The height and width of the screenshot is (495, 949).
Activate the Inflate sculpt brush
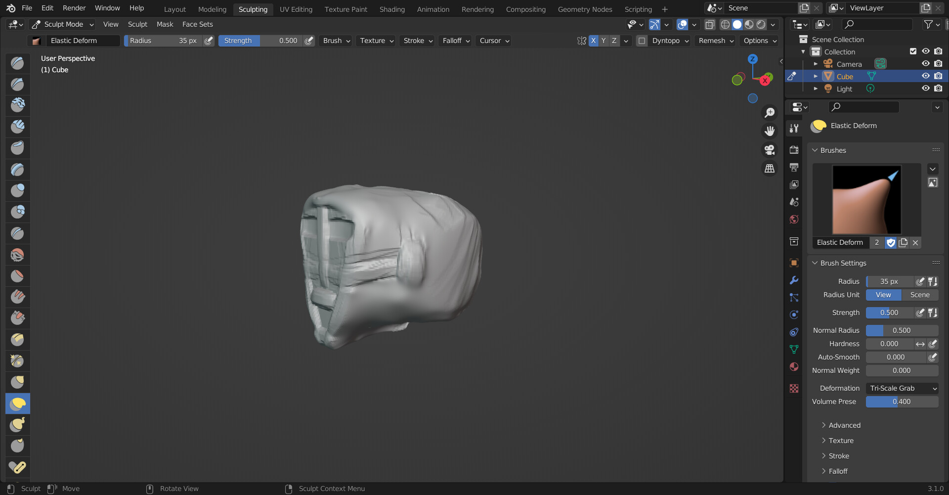(17, 190)
